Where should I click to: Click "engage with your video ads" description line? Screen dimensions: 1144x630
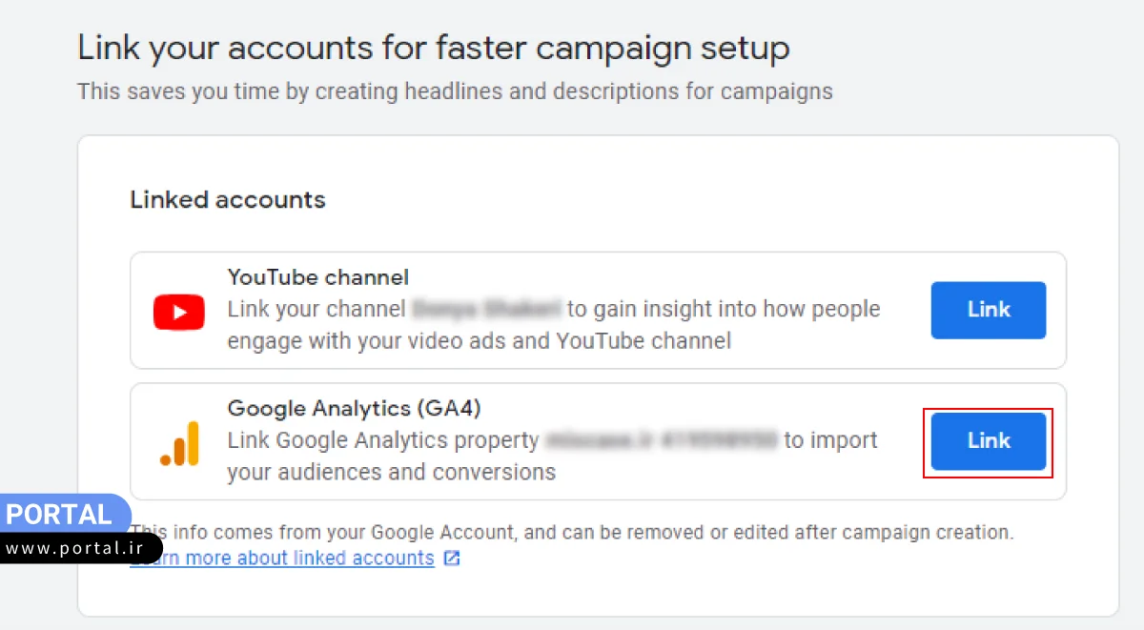point(479,340)
